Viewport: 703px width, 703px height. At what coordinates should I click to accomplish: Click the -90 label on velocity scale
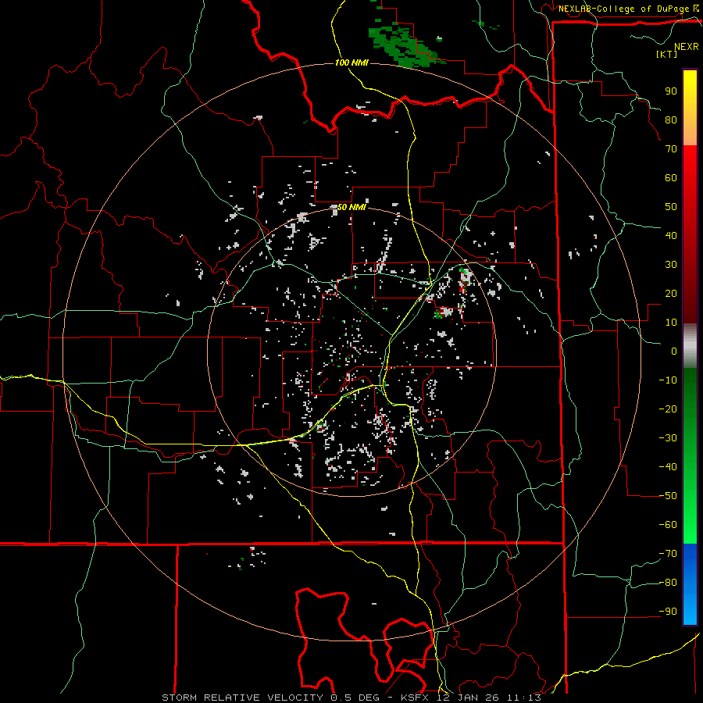(x=668, y=612)
